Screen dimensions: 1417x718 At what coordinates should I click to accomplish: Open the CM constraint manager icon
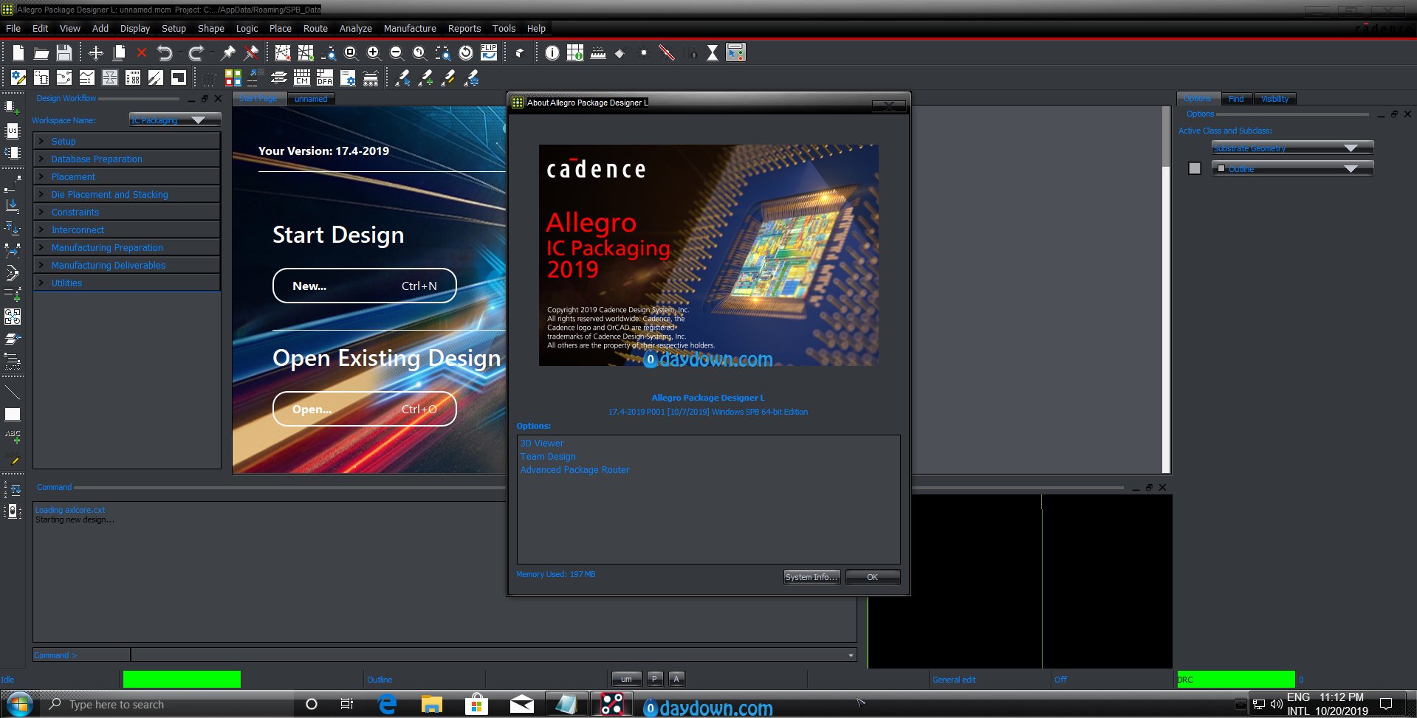pyautogui.click(x=302, y=77)
